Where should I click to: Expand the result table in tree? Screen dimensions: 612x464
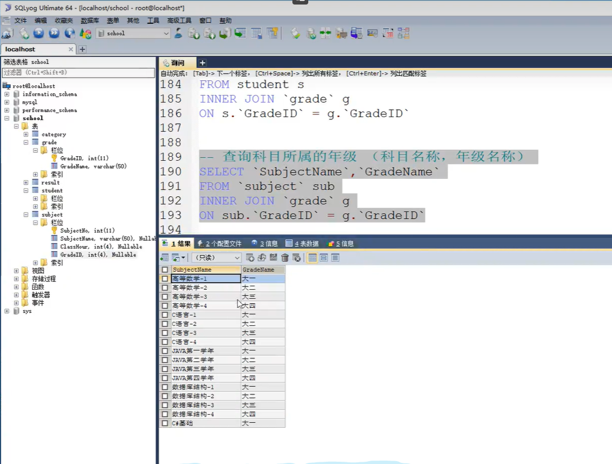27,183
